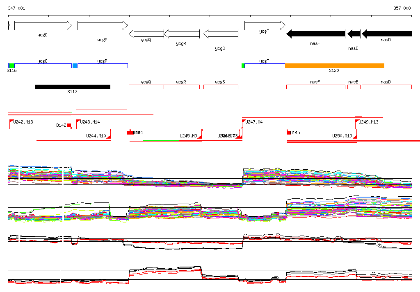
Task: Click the white ycgO gene arrow
Action: pos(43,25)
